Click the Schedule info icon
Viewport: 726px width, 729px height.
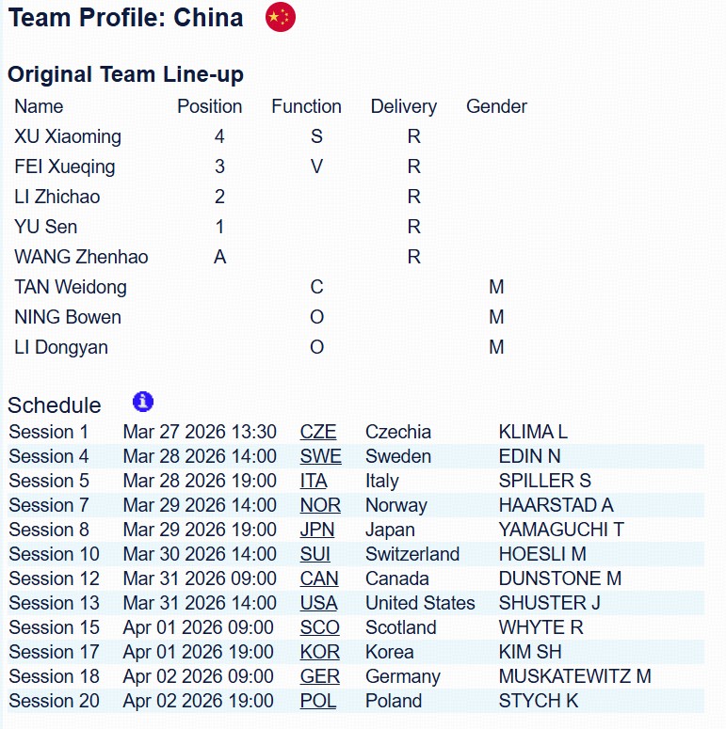143,403
